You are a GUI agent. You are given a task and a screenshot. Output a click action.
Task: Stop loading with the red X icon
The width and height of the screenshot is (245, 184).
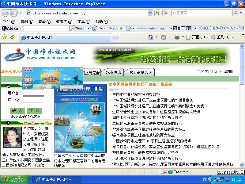[x=166, y=13]
